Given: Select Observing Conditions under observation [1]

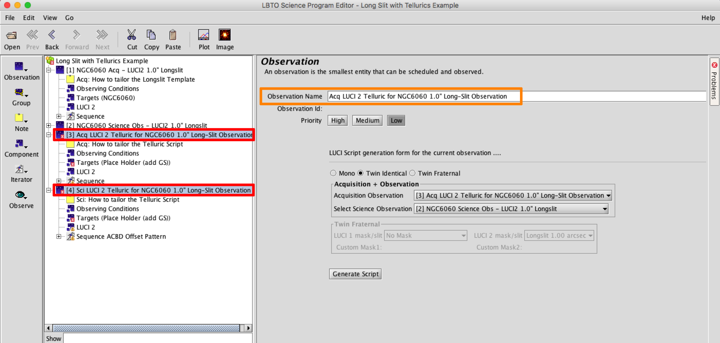Looking at the screenshot, I should coord(108,89).
